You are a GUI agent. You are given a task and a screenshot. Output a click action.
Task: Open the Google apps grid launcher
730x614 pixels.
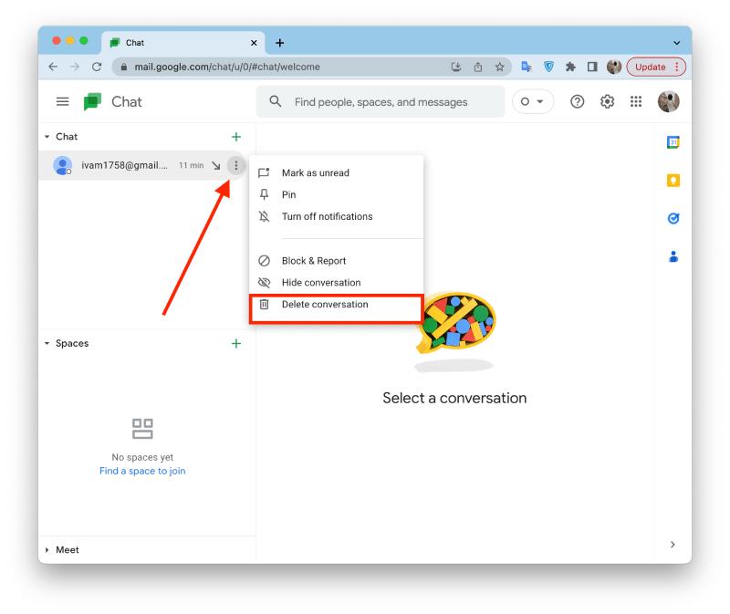tap(636, 101)
